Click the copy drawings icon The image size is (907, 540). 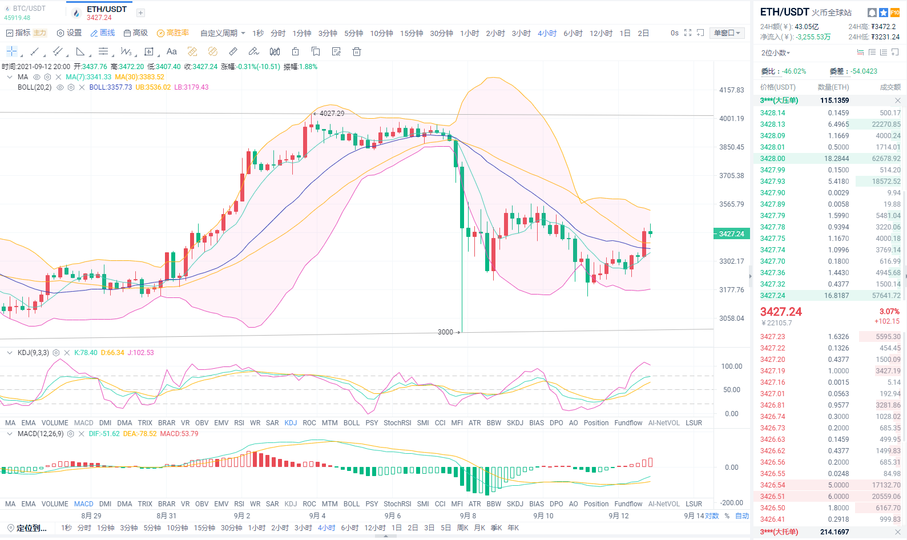(316, 51)
